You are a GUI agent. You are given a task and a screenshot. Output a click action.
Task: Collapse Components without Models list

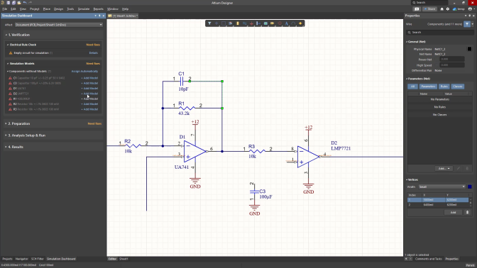[x=8, y=72]
